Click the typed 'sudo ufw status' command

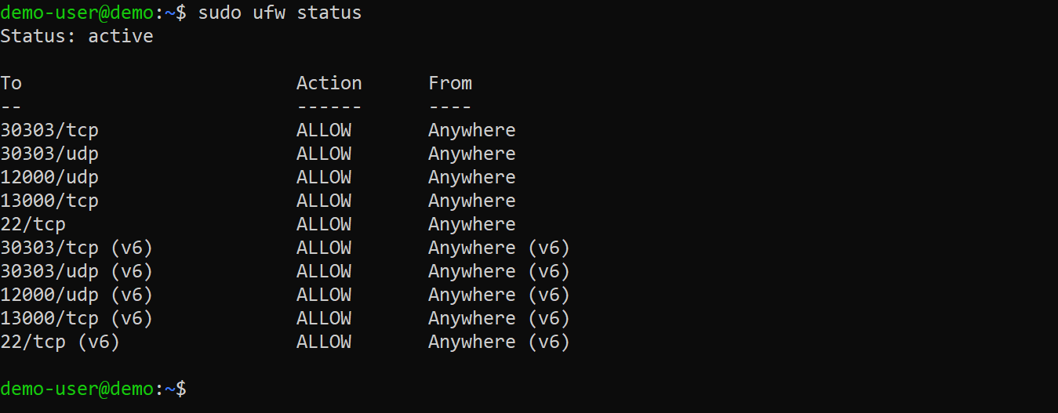tap(280, 13)
